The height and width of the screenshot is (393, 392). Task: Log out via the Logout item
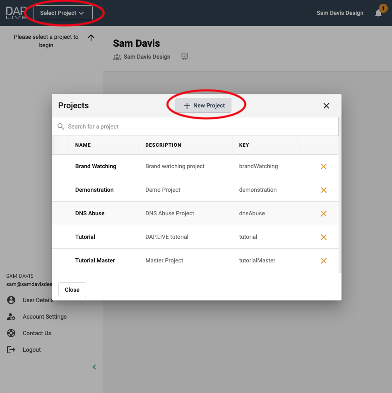coord(31,350)
